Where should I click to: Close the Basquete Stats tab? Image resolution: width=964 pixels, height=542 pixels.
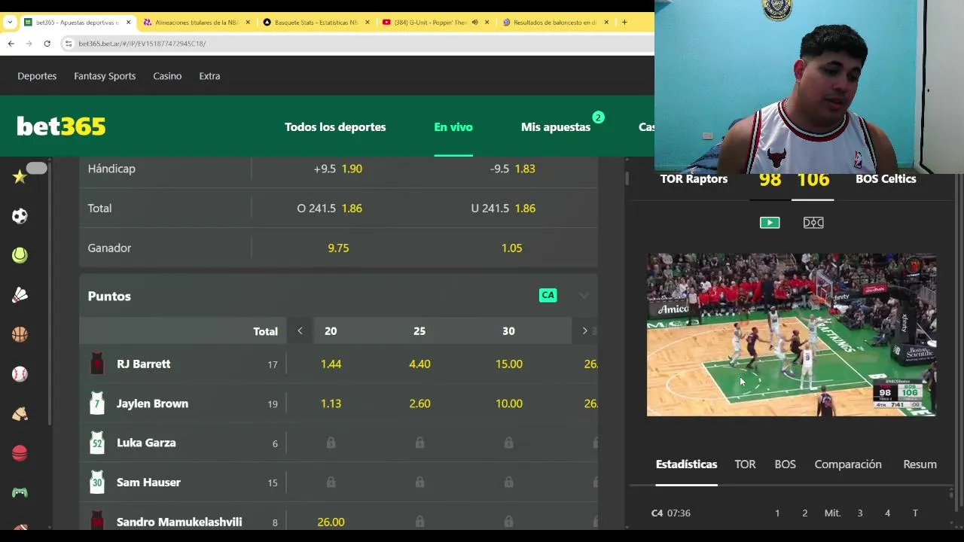(x=368, y=23)
